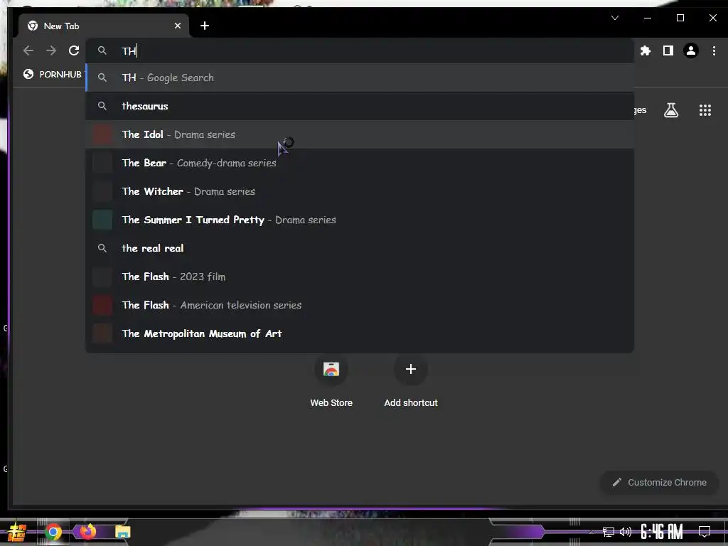
Task: Open a new tab with plus button
Action: point(205,26)
